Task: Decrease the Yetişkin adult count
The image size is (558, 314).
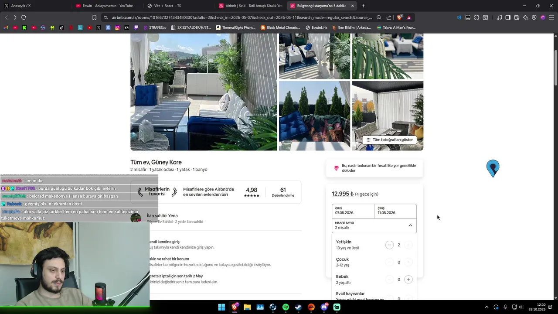Action: (389, 245)
